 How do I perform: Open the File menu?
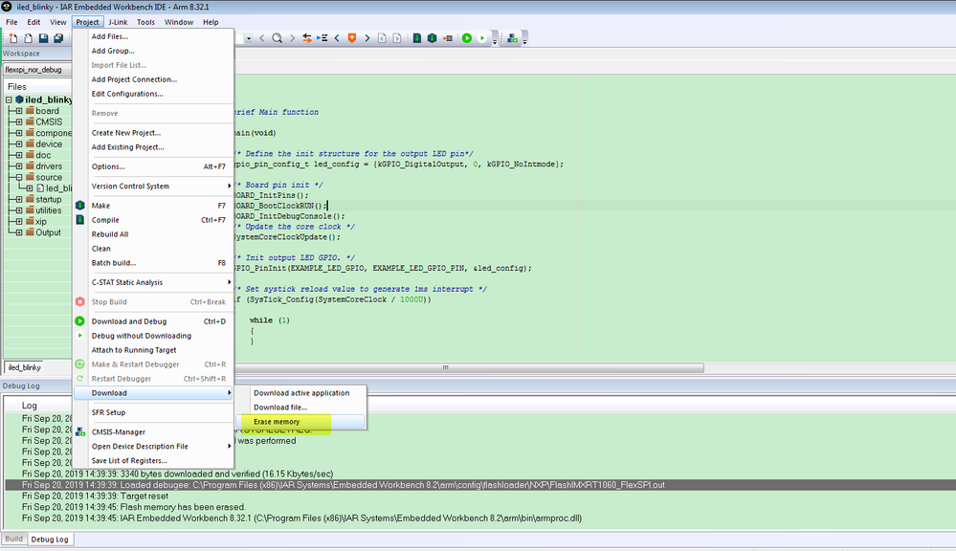[x=11, y=22]
